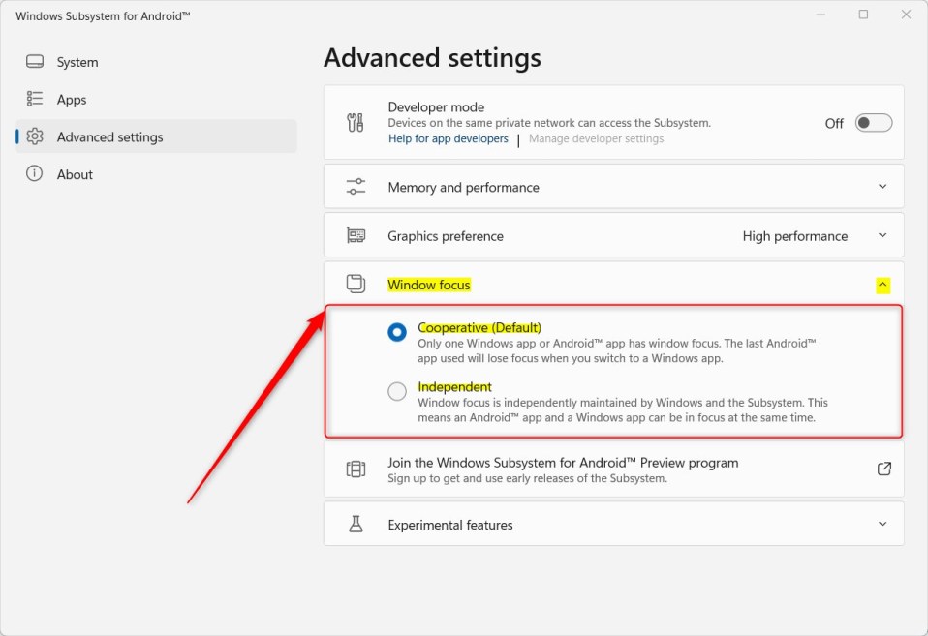Click the Graphics preference GPU icon
The image size is (928, 636).
pos(356,235)
